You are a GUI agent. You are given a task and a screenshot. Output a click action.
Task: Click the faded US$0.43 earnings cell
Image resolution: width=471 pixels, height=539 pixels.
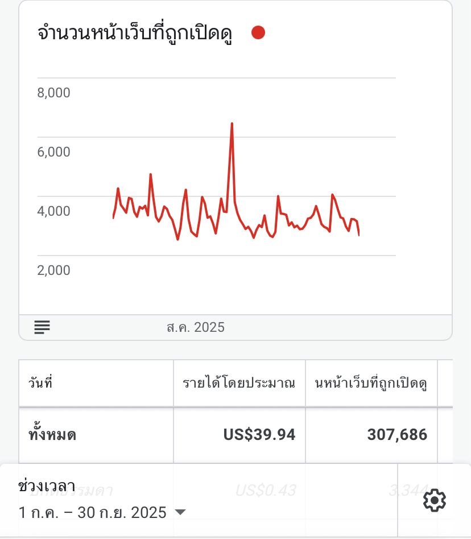tap(265, 490)
